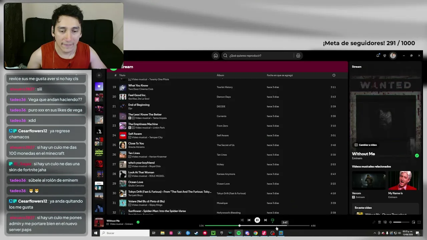Open the album link "Currents"

tap(222, 116)
